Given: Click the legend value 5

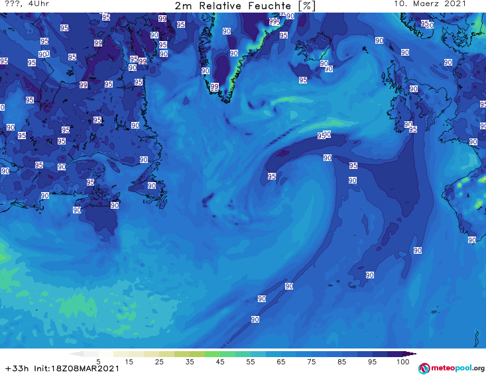Looking at the screenshot, I should point(98,362).
